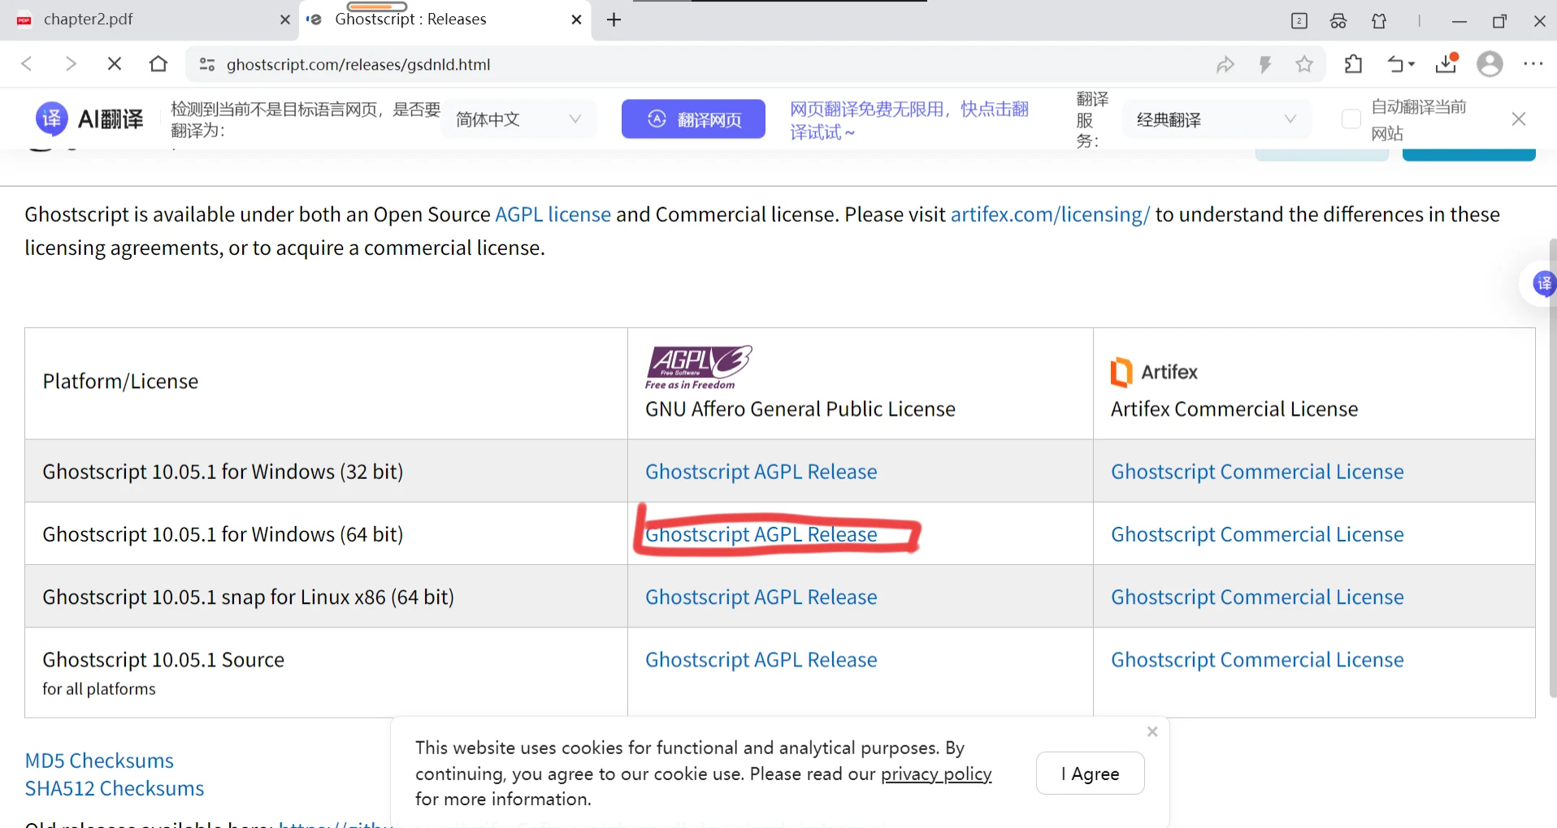The height and width of the screenshot is (828, 1557).
Task: Click 'Ghostscript 10.05.1 Source' text
Action: (163, 659)
